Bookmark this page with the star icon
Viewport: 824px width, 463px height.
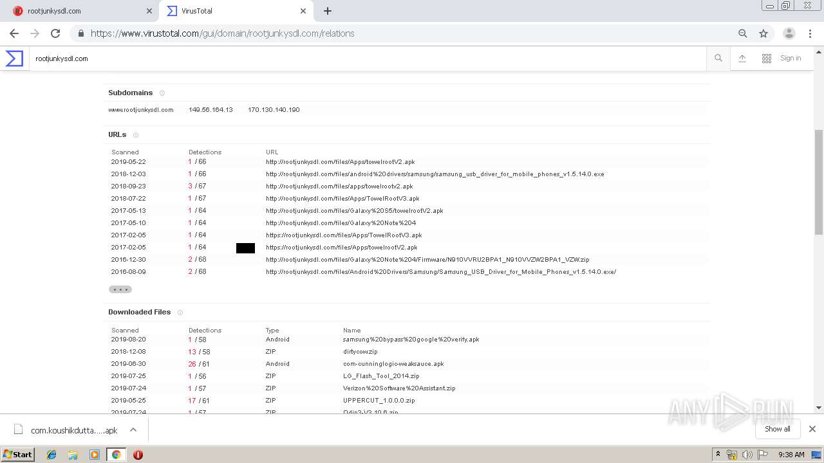click(763, 33)
